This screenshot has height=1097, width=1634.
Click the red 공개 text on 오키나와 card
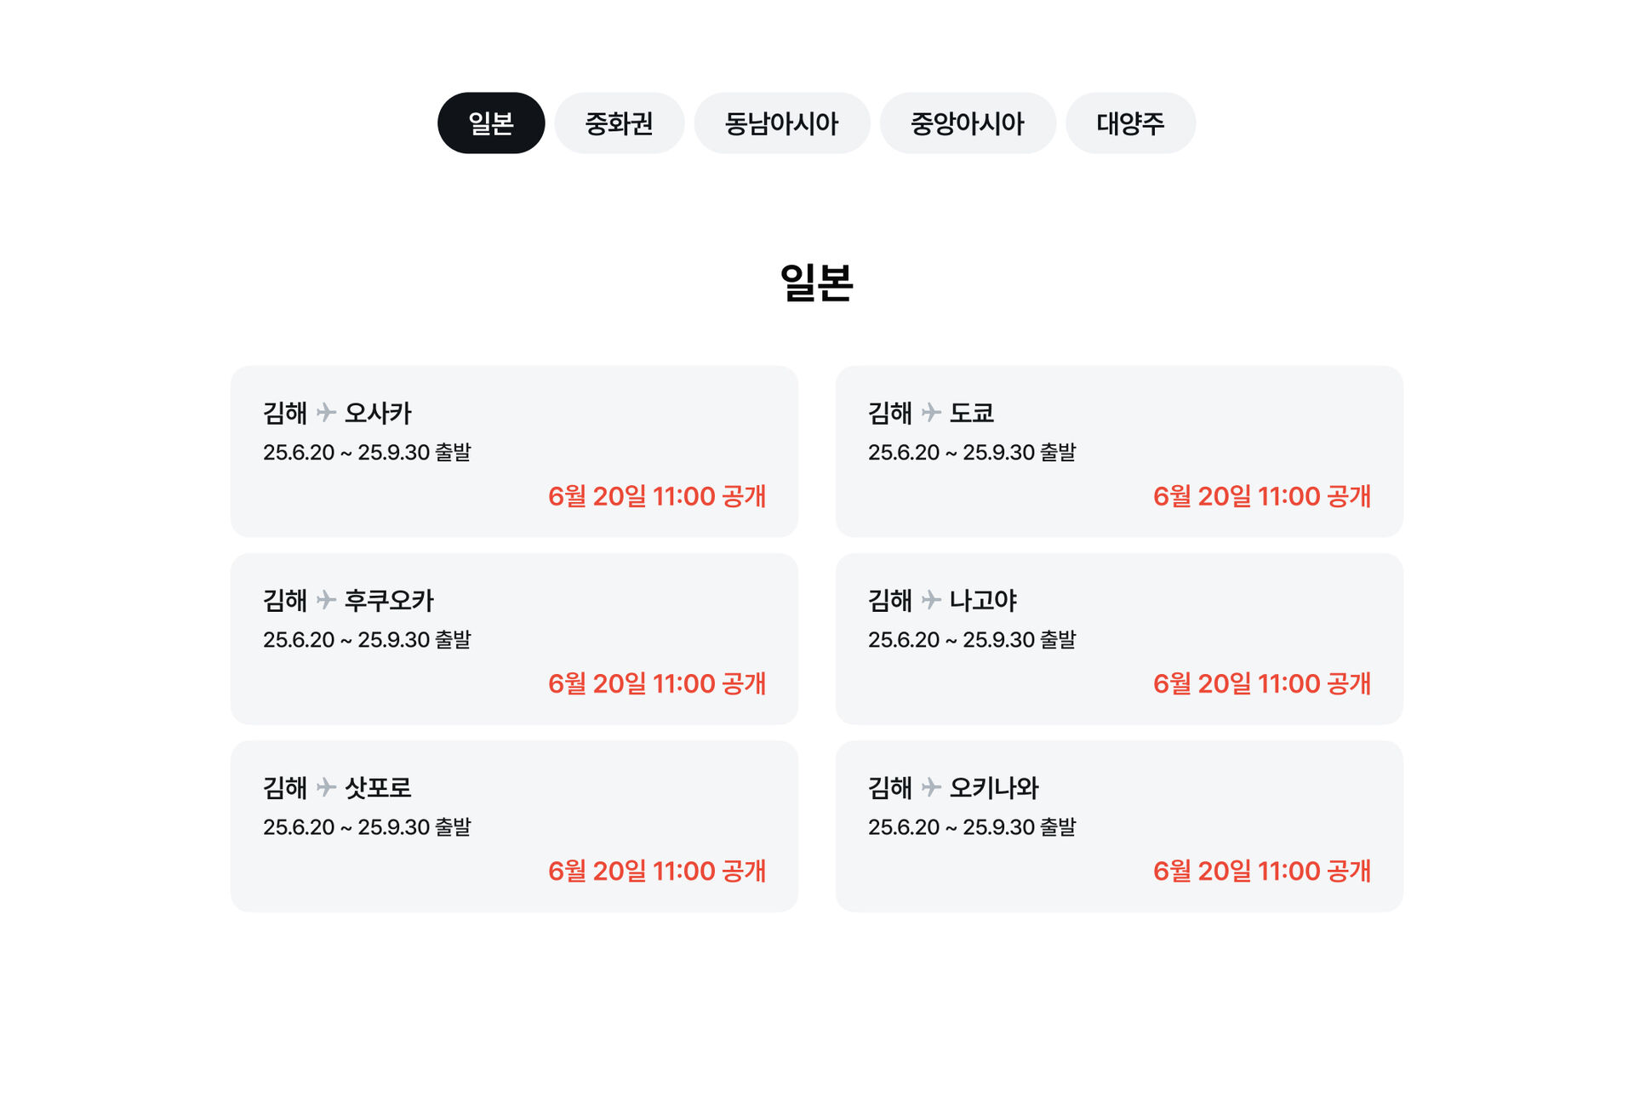click(1348, 871)
